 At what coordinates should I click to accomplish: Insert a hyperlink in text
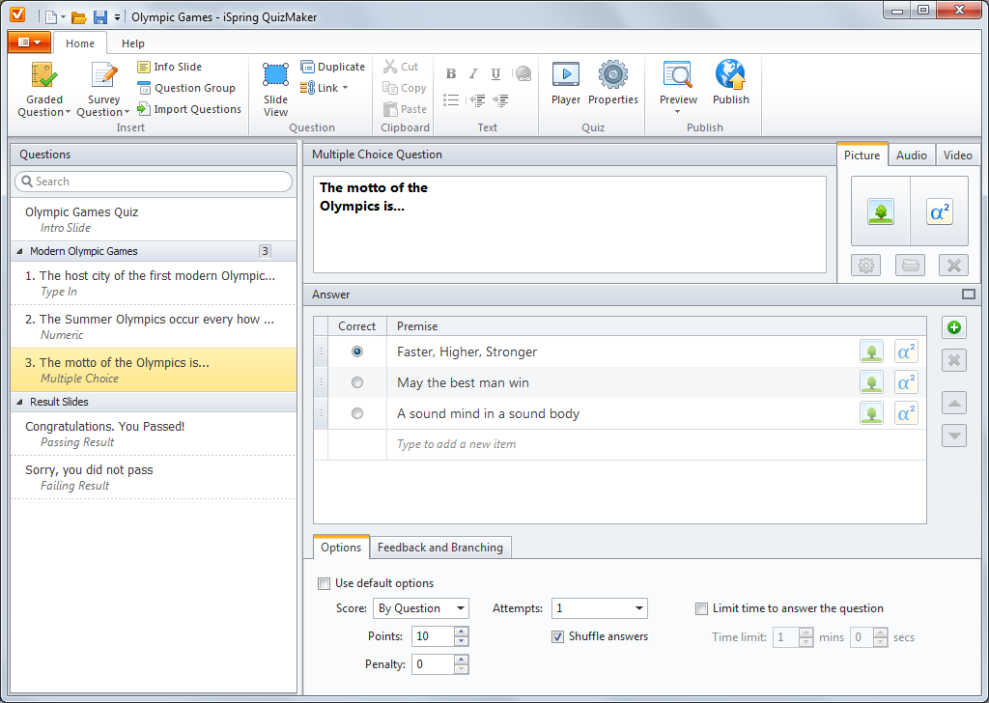click(523, 73)
